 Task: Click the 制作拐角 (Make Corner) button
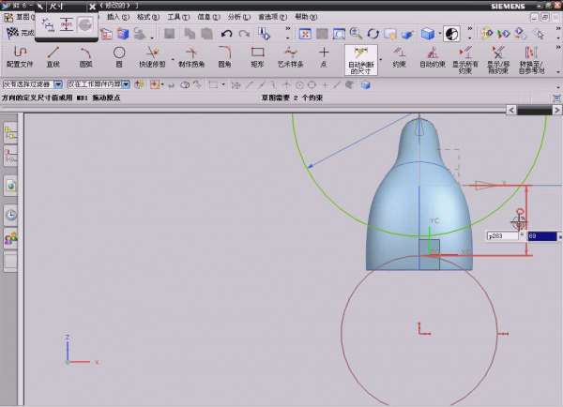coord(190,55)
